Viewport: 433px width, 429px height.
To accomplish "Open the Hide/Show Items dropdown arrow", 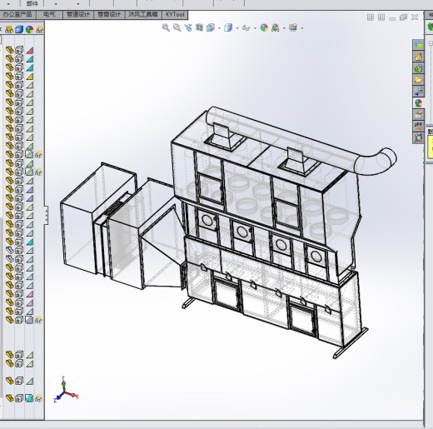I will tap(255, 28).
